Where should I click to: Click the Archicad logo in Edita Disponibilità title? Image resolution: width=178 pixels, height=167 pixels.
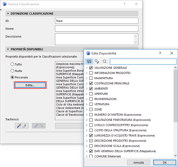tap(88, 53)
